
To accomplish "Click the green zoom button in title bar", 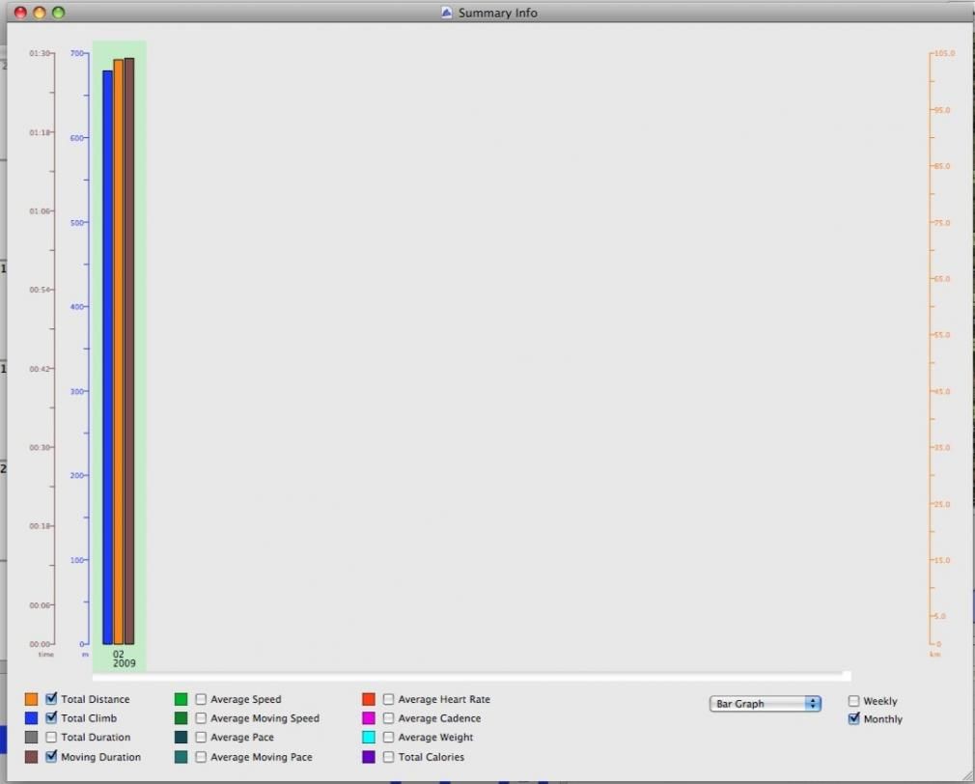I will [58, 13].
